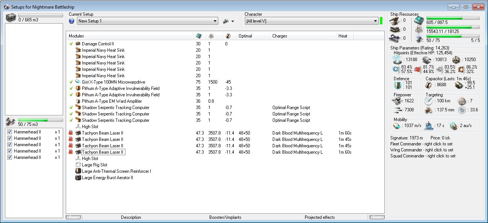Uncheck the first Hammerhead II drone checkbox
The height and width of the screenshot is (223, 488).
(10, 132)
